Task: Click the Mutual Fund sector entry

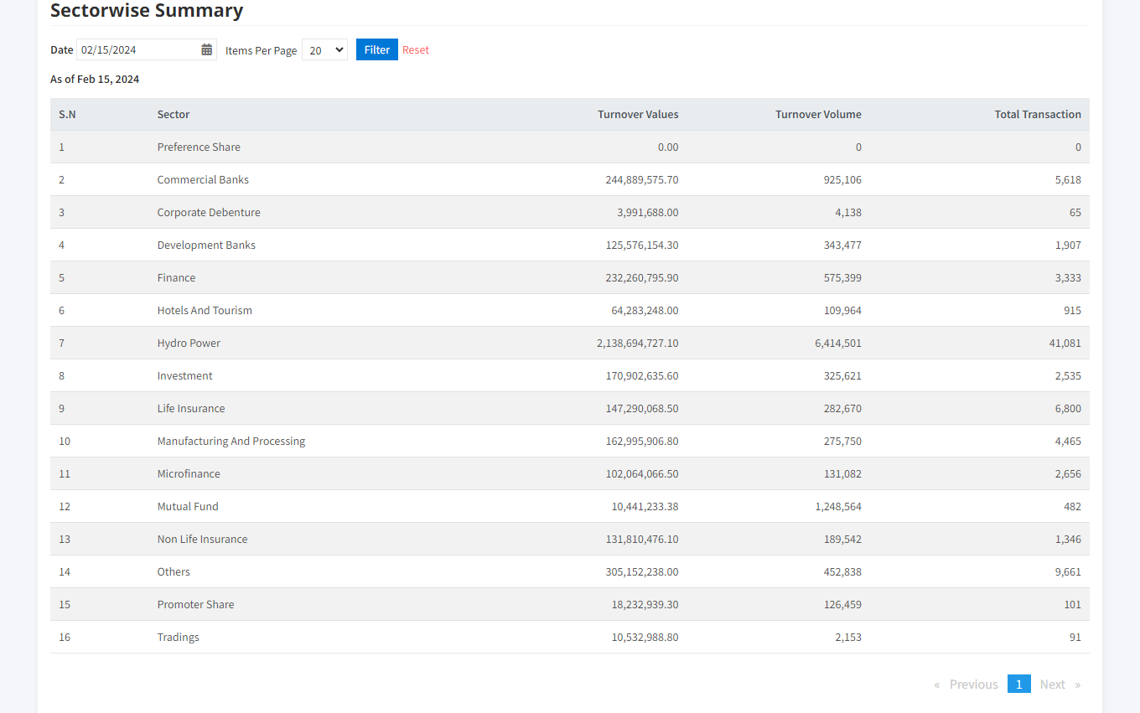Action: (188, 507)
